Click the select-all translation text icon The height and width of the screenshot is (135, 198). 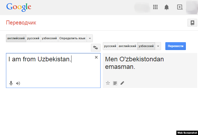pos(115,83)
